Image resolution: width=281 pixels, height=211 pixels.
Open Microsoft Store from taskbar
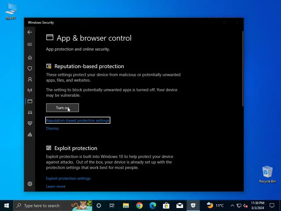tap(166, 206)
